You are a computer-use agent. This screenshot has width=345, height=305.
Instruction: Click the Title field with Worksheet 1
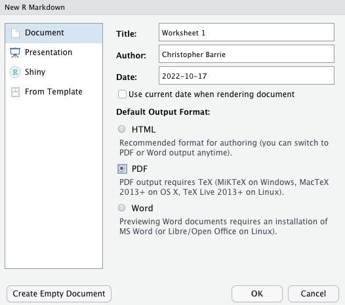pyautogui.click(x=247, y=32)
